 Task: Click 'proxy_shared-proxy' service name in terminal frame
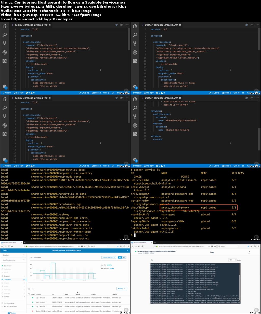point(175,208)
